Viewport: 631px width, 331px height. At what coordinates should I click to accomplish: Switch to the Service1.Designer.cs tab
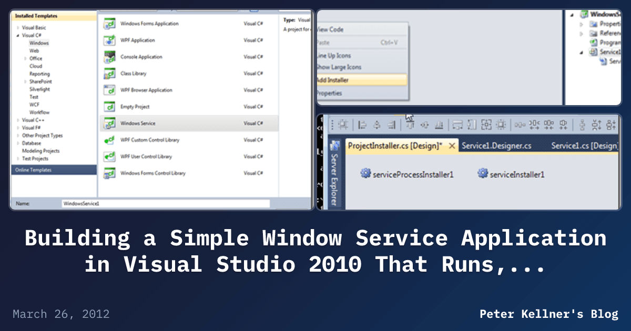[x=496, y=146]
